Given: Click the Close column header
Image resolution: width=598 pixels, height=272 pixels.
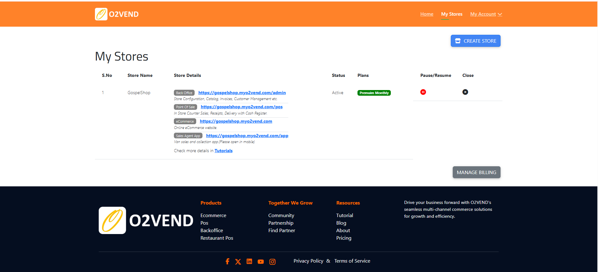Looking at the screenshot, I should 468,75.
